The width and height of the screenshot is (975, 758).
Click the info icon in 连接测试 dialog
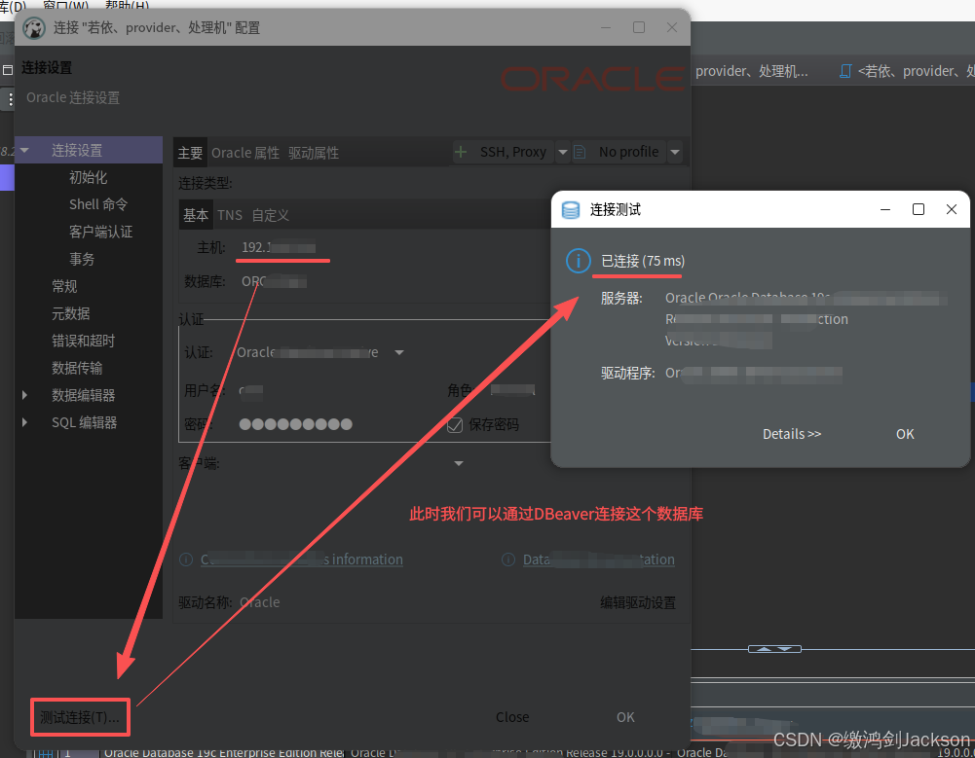pos(579,261)
